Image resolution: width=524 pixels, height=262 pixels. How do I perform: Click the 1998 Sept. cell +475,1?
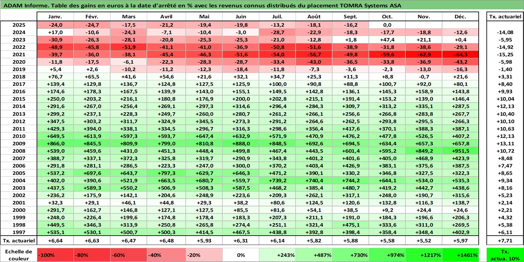351,225
